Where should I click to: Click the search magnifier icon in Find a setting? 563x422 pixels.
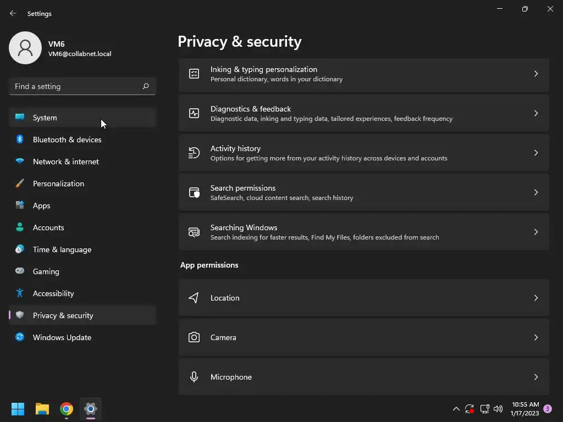146,86
